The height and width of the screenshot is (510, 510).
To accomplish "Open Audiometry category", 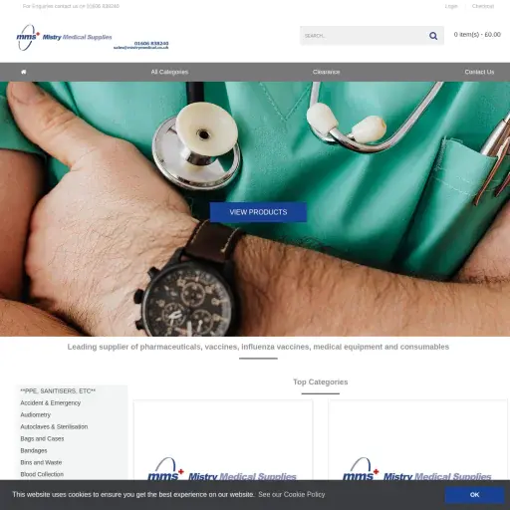I will (x=36, y=414).
